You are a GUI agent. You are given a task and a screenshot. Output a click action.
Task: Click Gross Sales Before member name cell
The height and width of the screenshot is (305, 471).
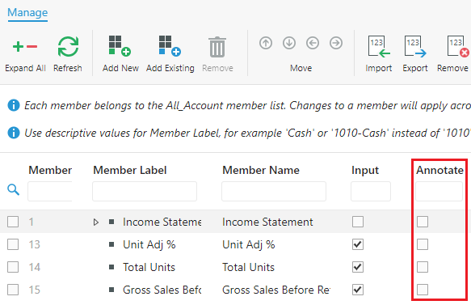pos(276,290)
